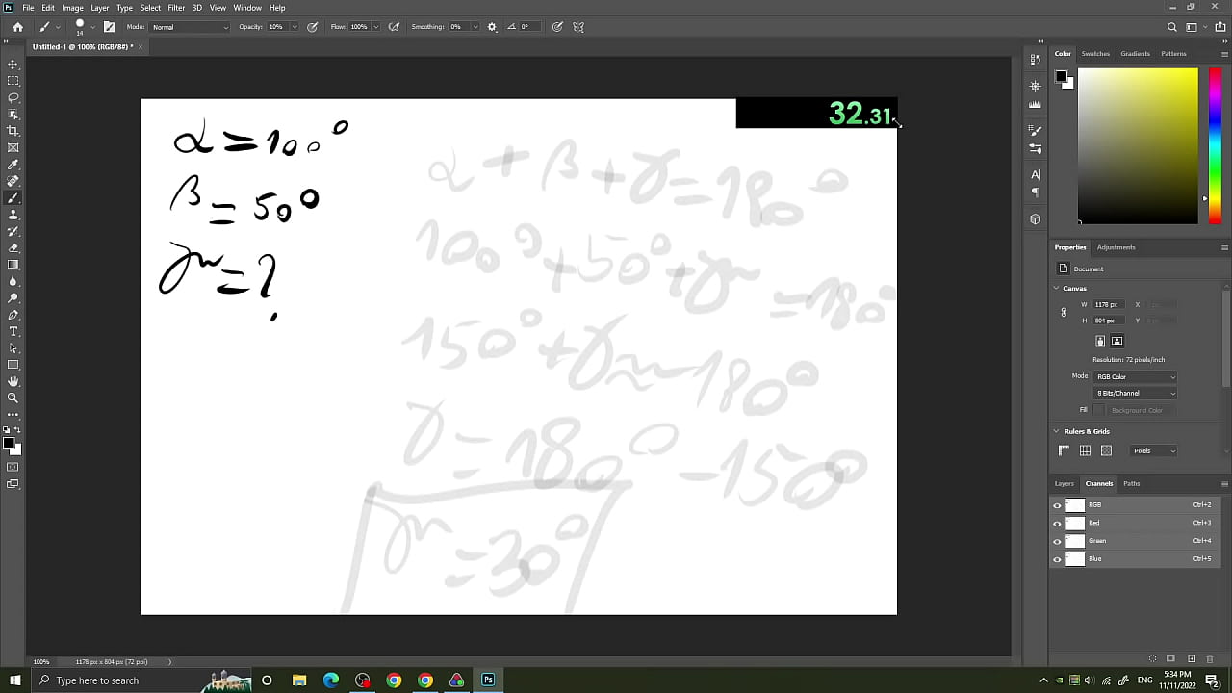Hide the Red channel
The height and width of the screenshot is (693, 1232).
[1058, 523]
